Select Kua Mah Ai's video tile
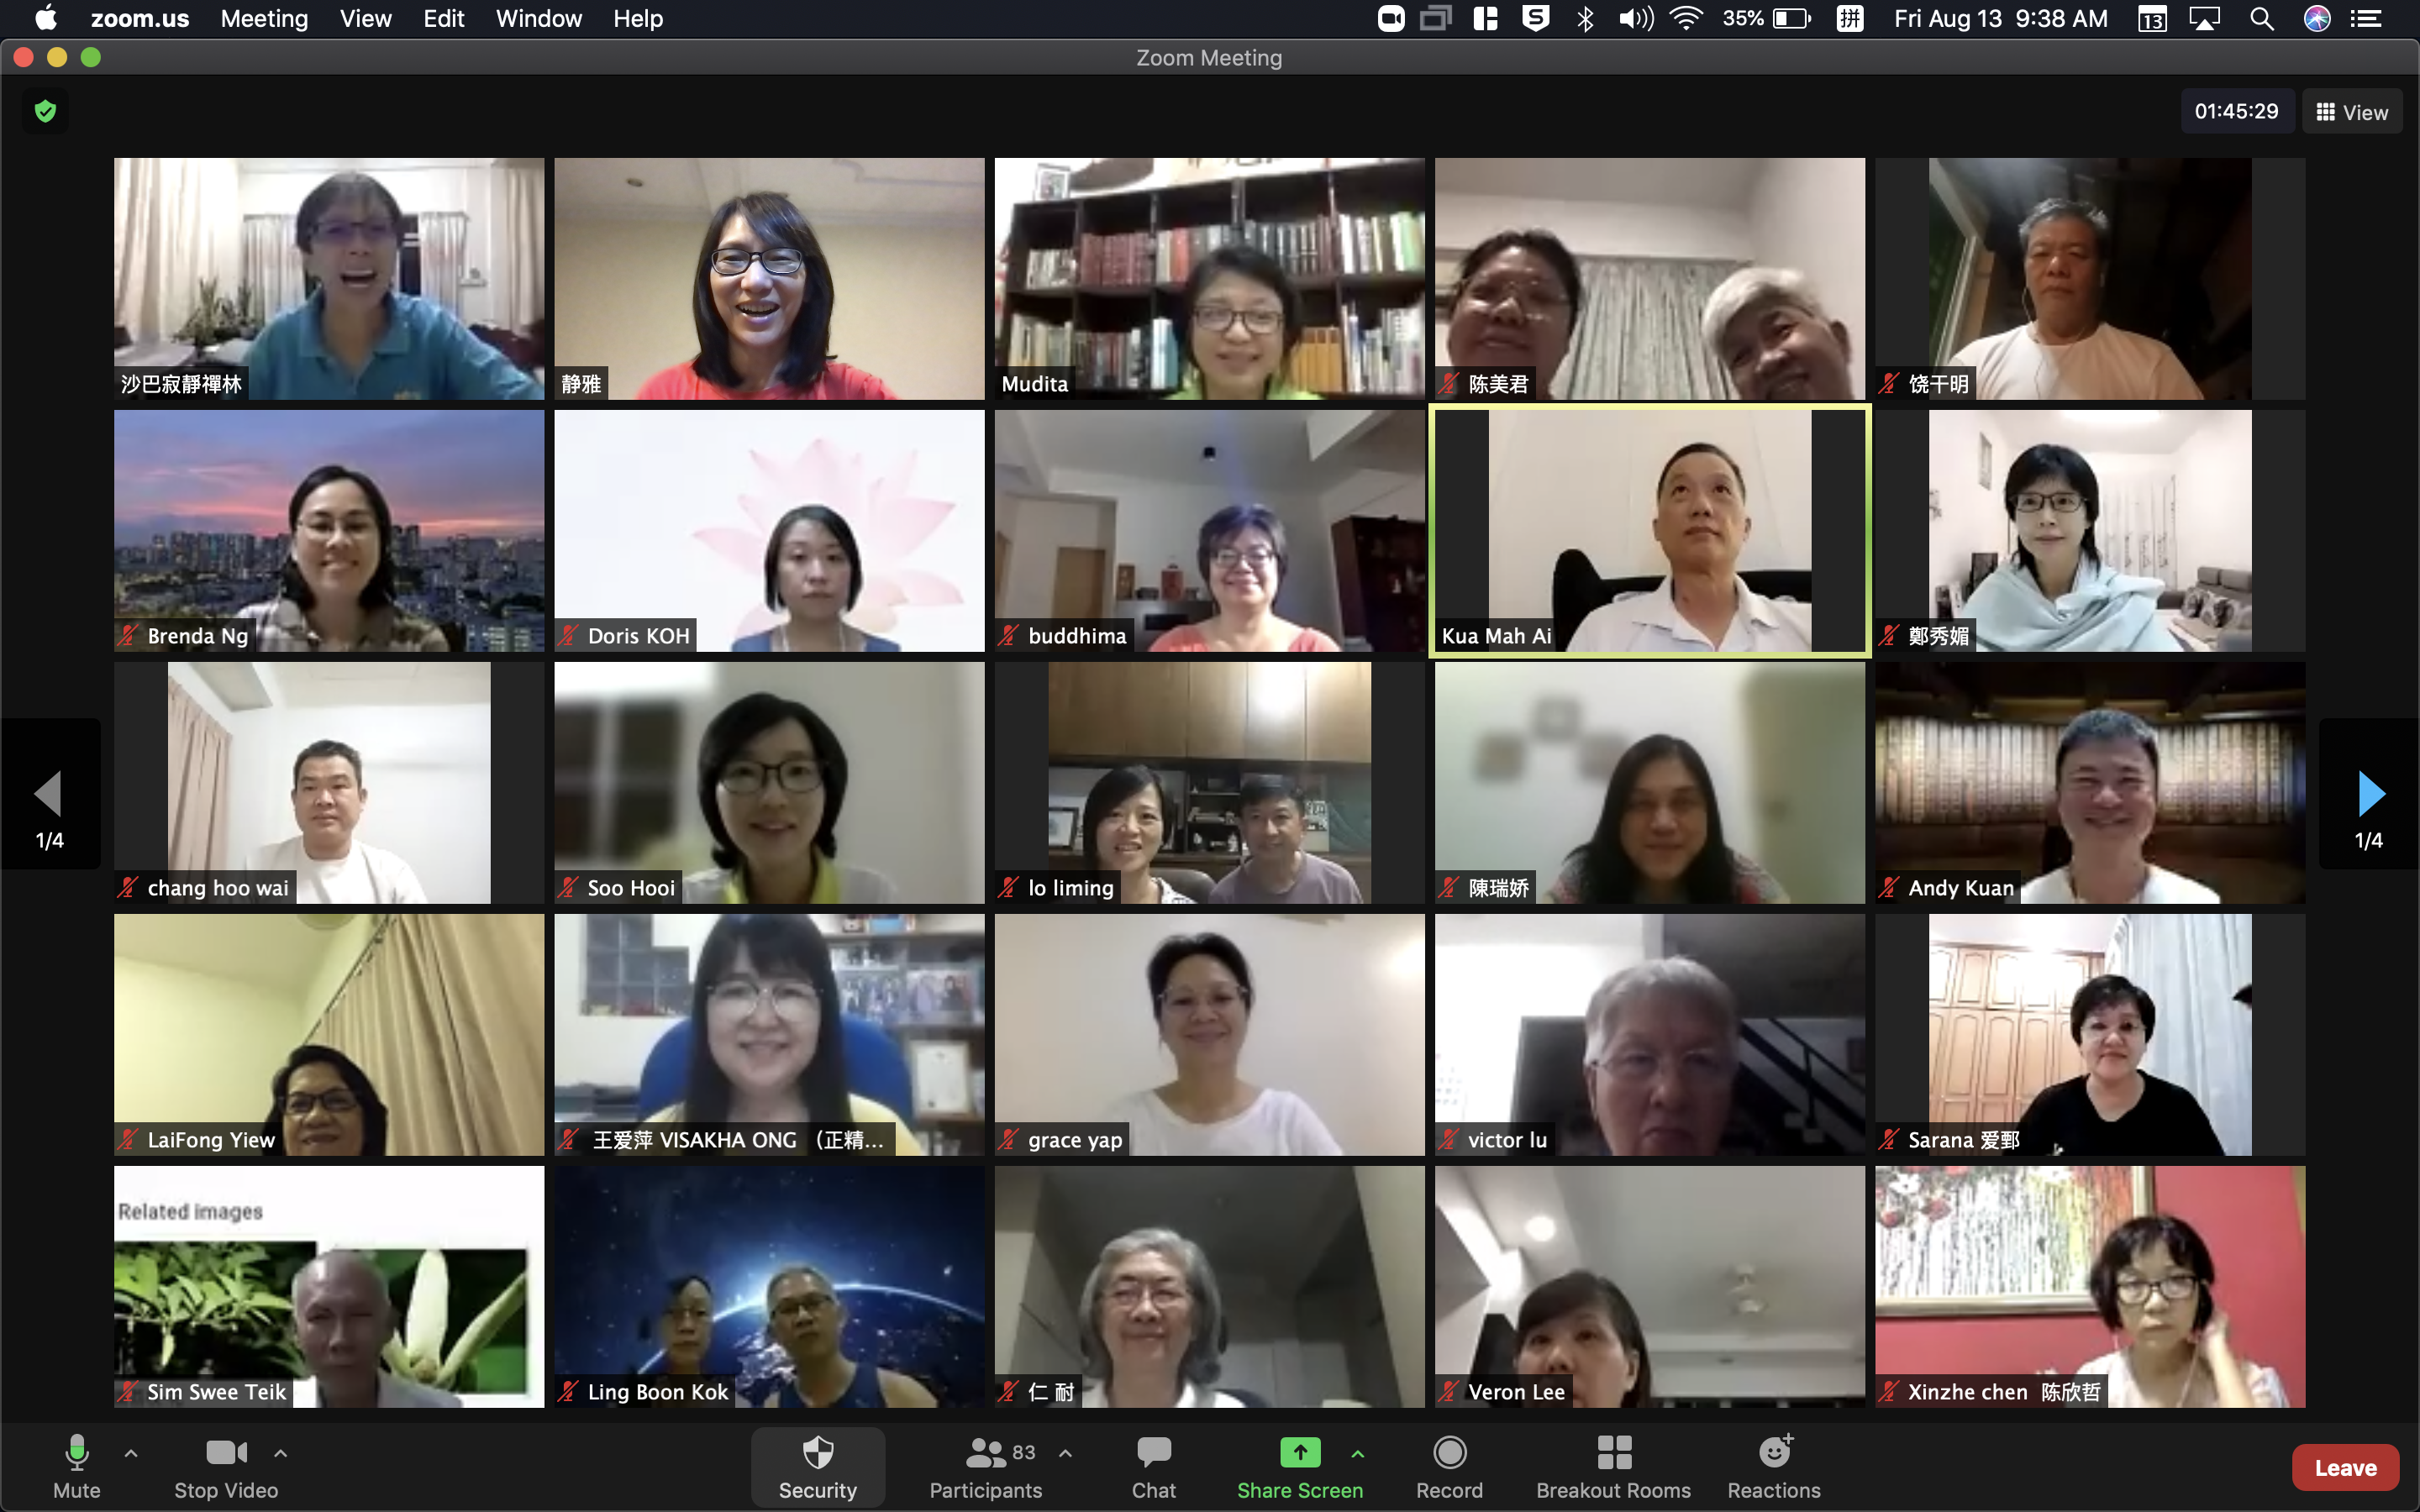This screenshot has height=1512, width=2420. click(1649, 530)
